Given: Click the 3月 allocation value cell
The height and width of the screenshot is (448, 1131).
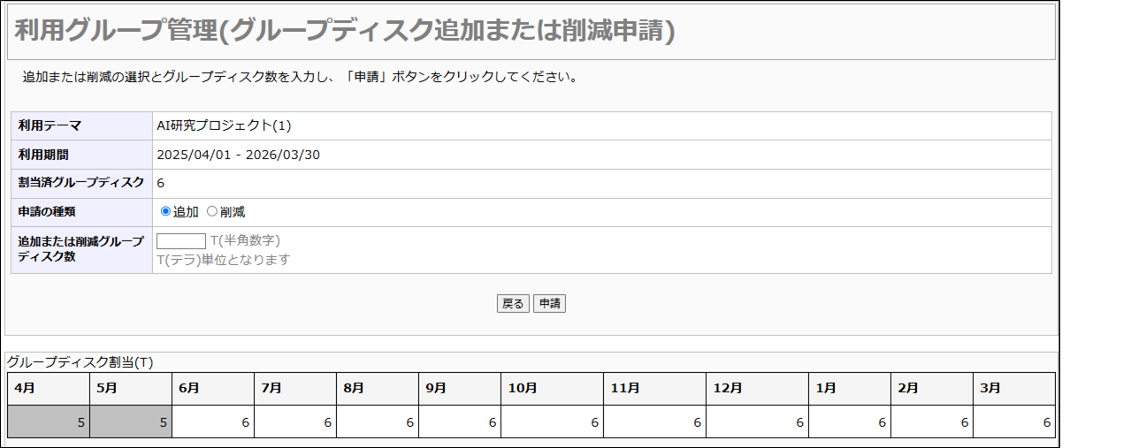Looking at the screenshot, I should pos(1013,422).
